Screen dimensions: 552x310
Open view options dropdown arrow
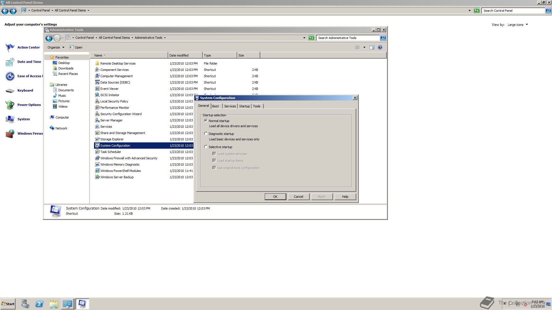tap(364, 47)
